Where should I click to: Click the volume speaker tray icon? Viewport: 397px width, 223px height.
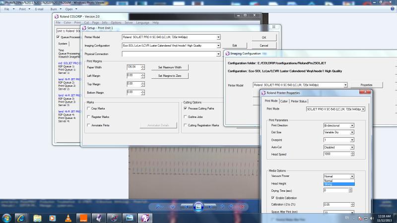pyautogui.click(x=372, y=218)
